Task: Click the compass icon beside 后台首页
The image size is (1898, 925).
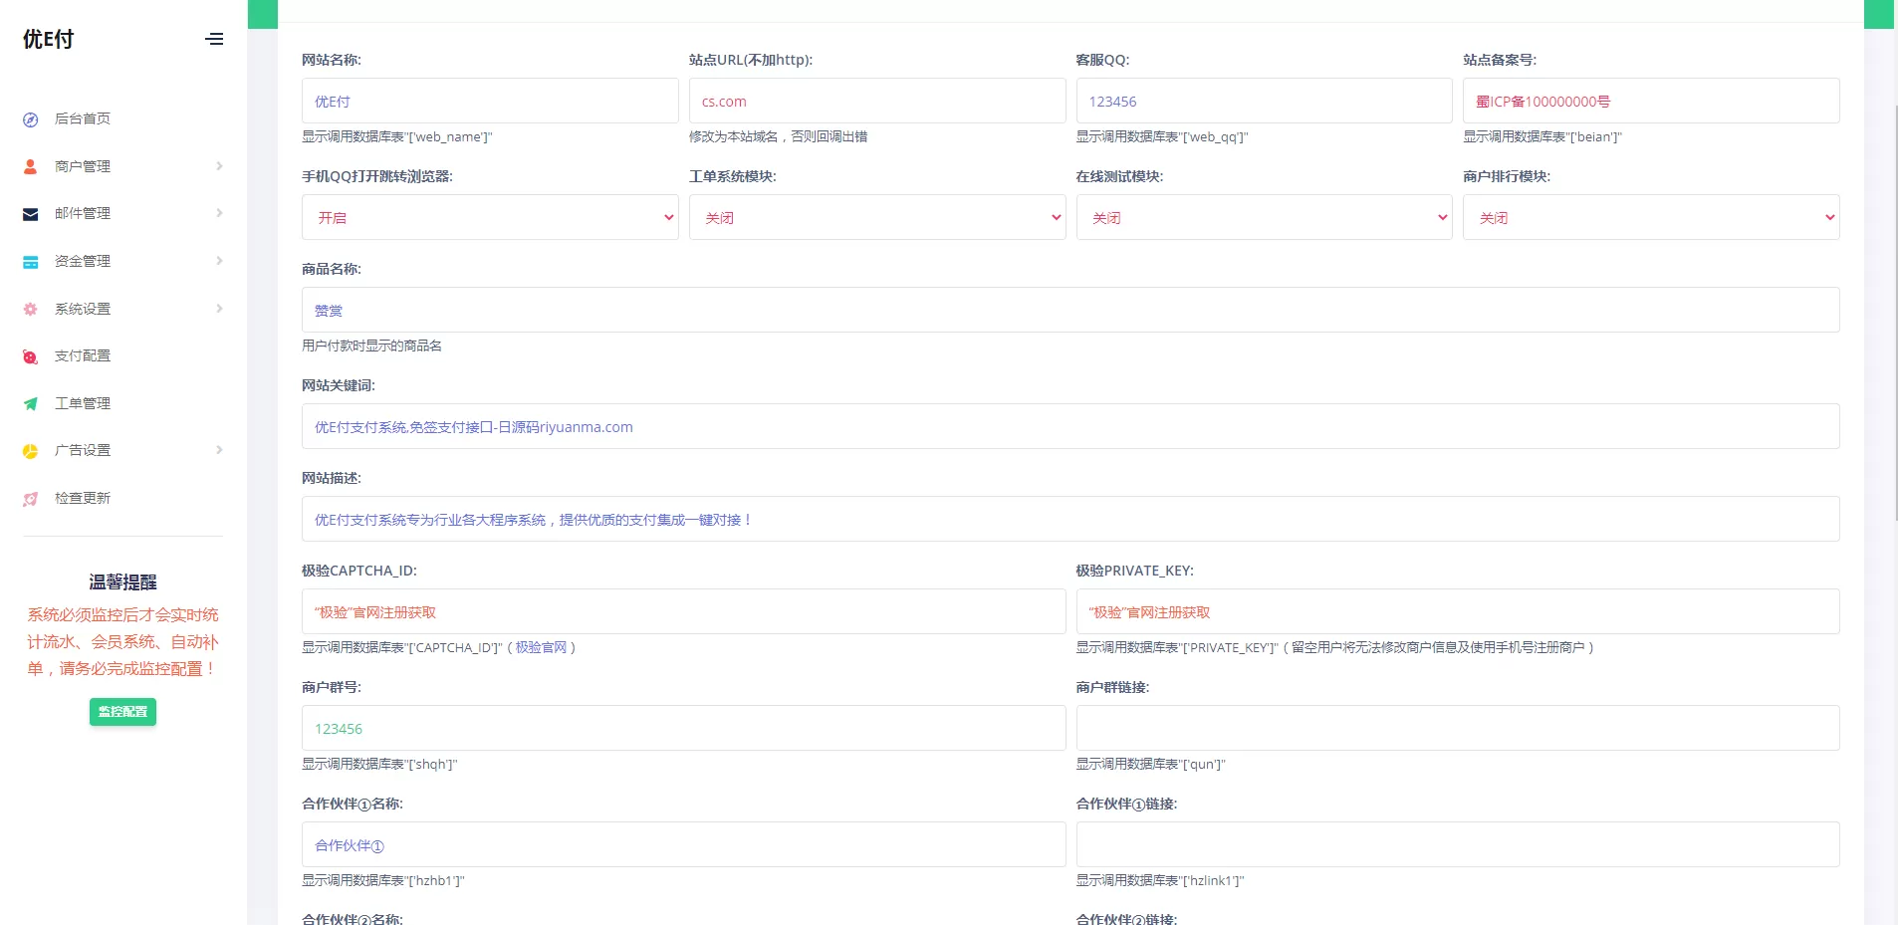Action: click(31, 119)
